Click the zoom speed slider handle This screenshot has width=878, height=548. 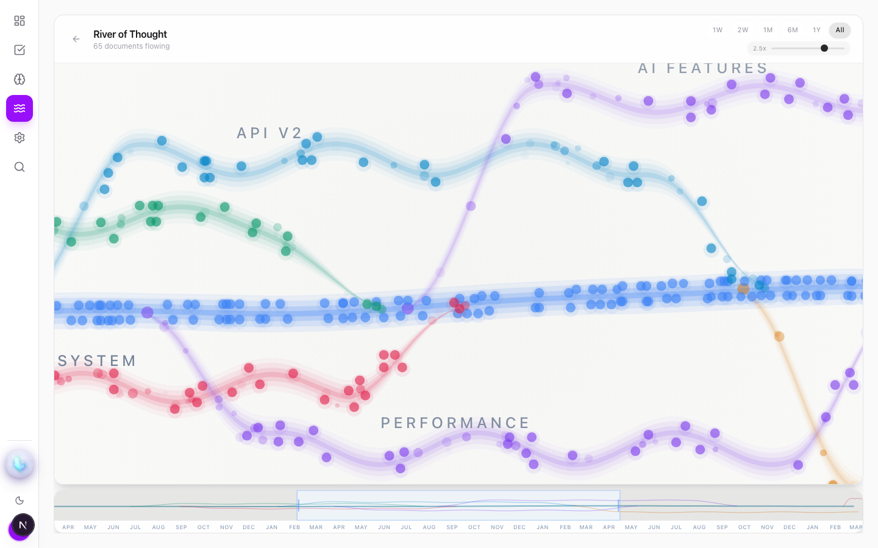pos(824,48)
